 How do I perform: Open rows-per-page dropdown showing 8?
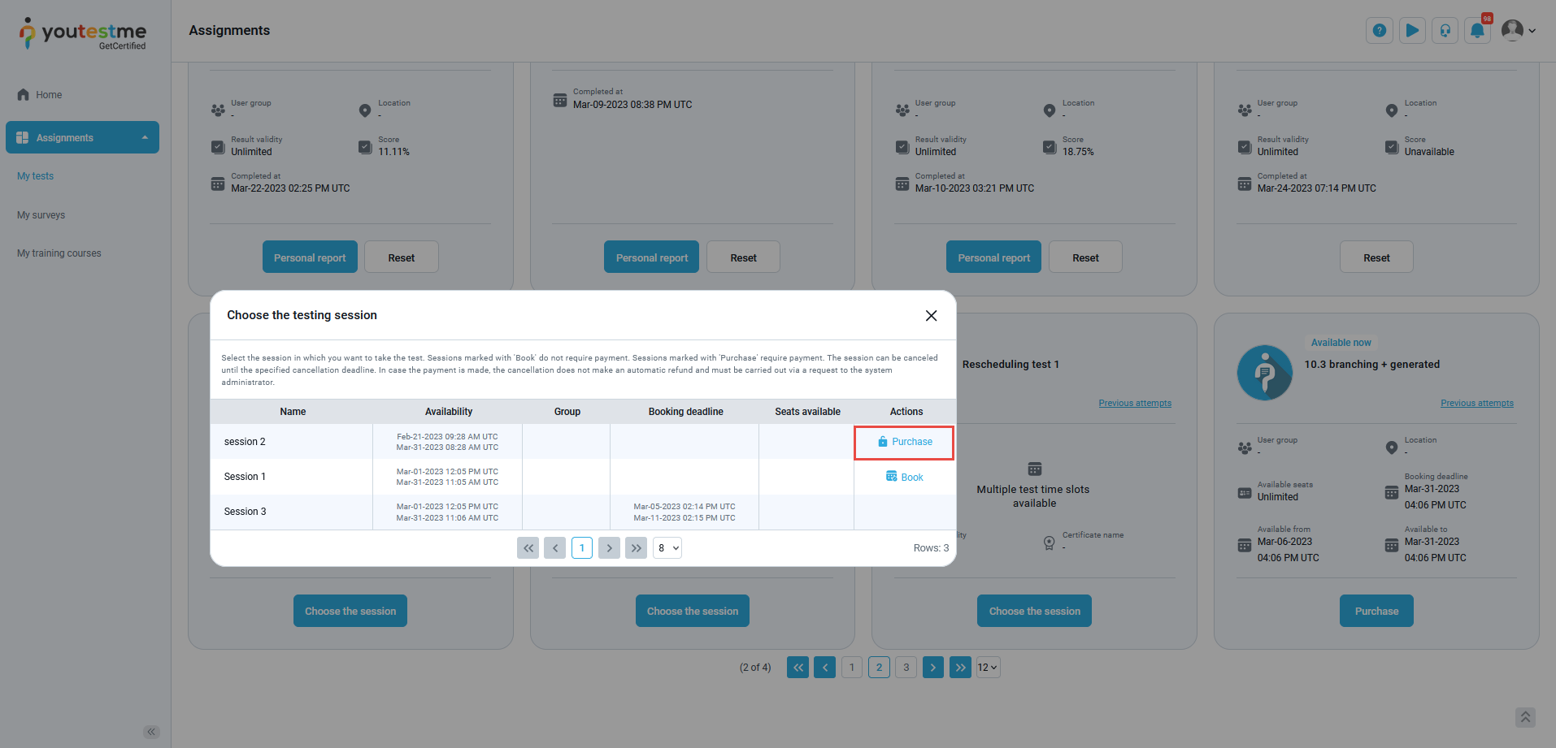coord(667,548)
